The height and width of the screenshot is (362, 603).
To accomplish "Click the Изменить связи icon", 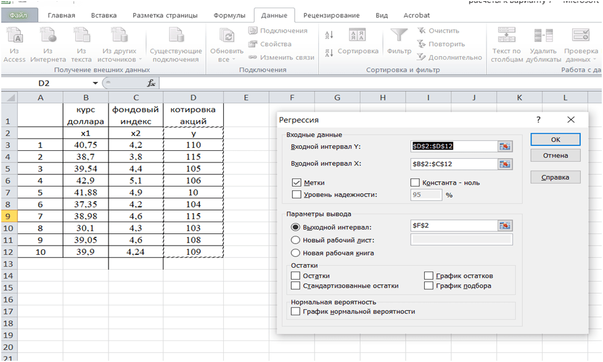I will tap(252, 57).
